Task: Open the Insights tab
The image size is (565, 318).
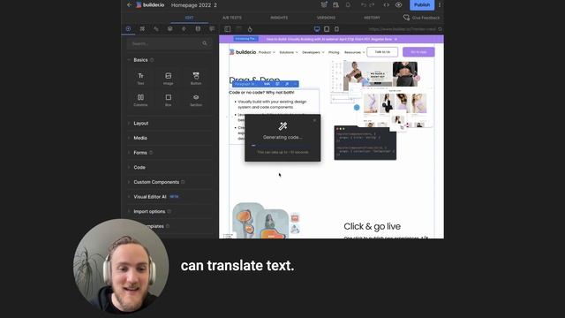Action: tap(279, 18)
